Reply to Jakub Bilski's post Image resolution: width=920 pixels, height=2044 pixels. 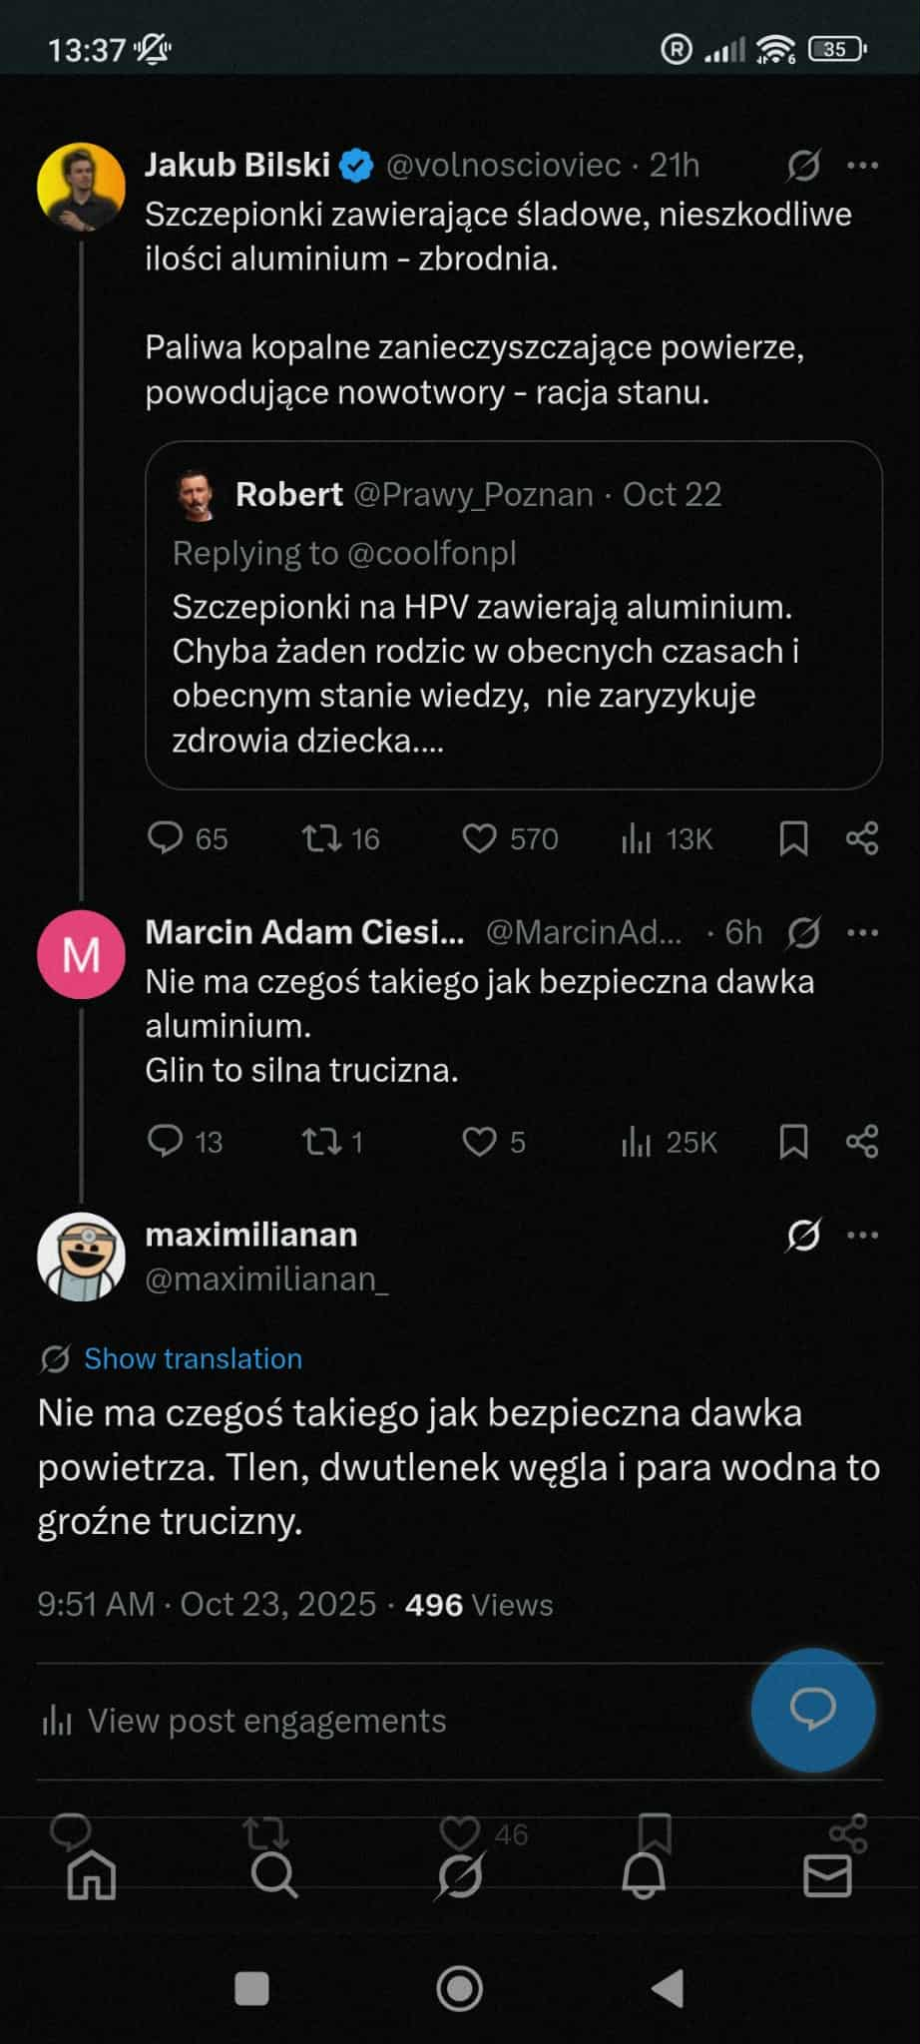click(x=165, y=838)
